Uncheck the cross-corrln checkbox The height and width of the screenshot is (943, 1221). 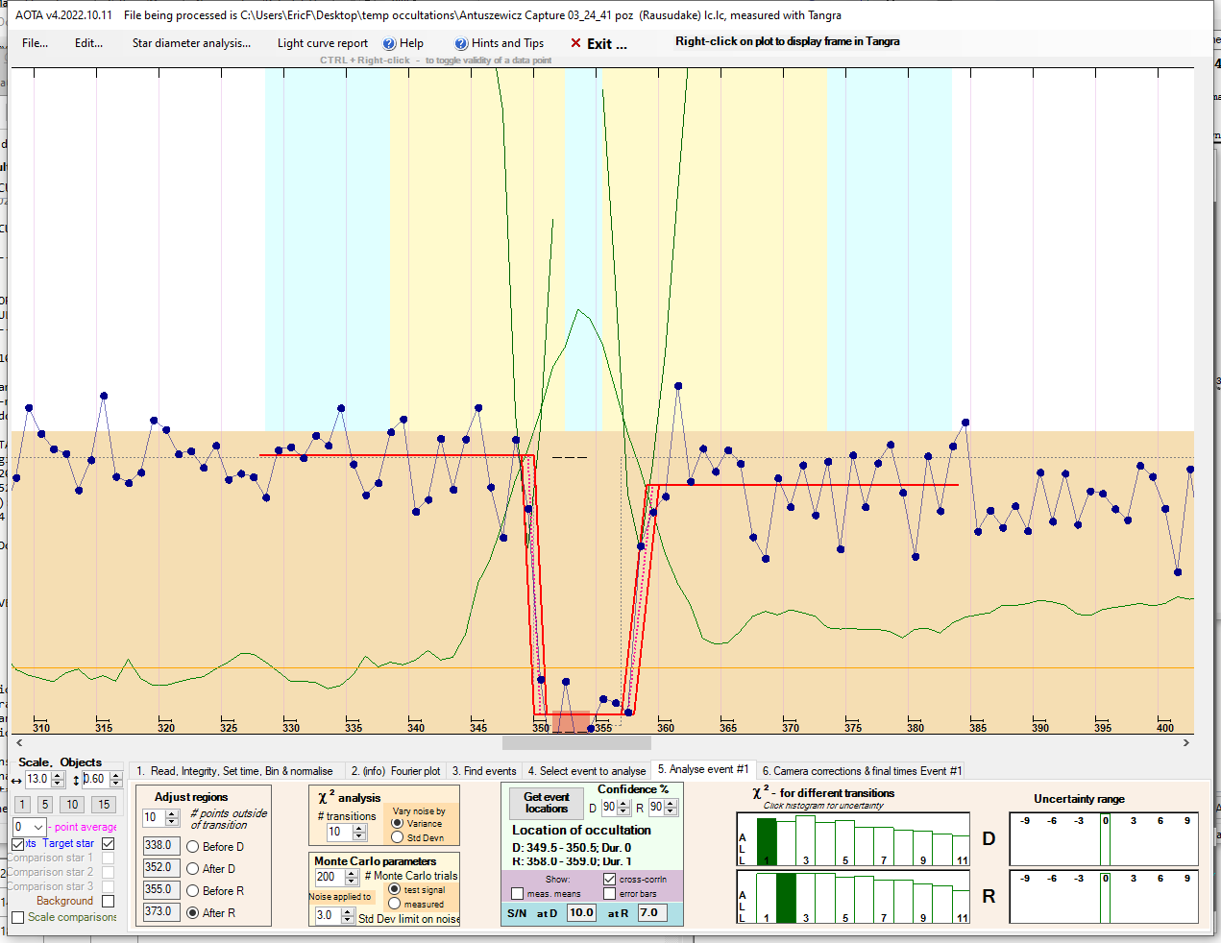609,879
